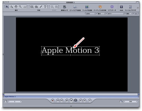Image resolution: width=142 pixels, height=111 pixels.
Task: Select the arrow selection tool
Action: 7,7
